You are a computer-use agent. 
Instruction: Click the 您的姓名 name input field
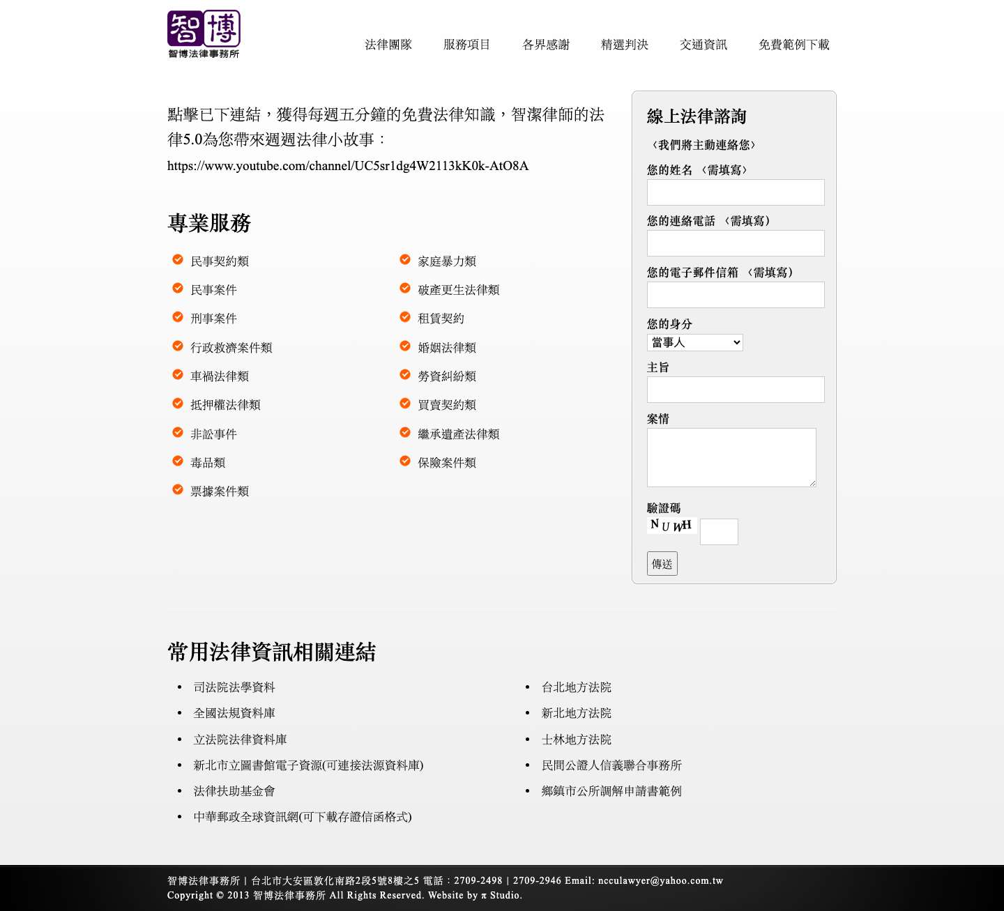[x=735, y=192]
